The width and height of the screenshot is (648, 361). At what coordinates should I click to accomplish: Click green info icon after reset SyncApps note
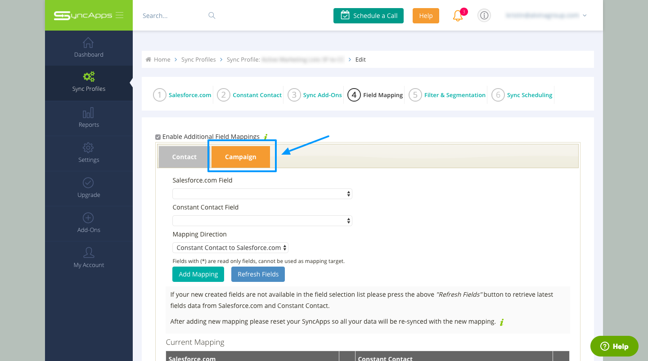point(502,322)
